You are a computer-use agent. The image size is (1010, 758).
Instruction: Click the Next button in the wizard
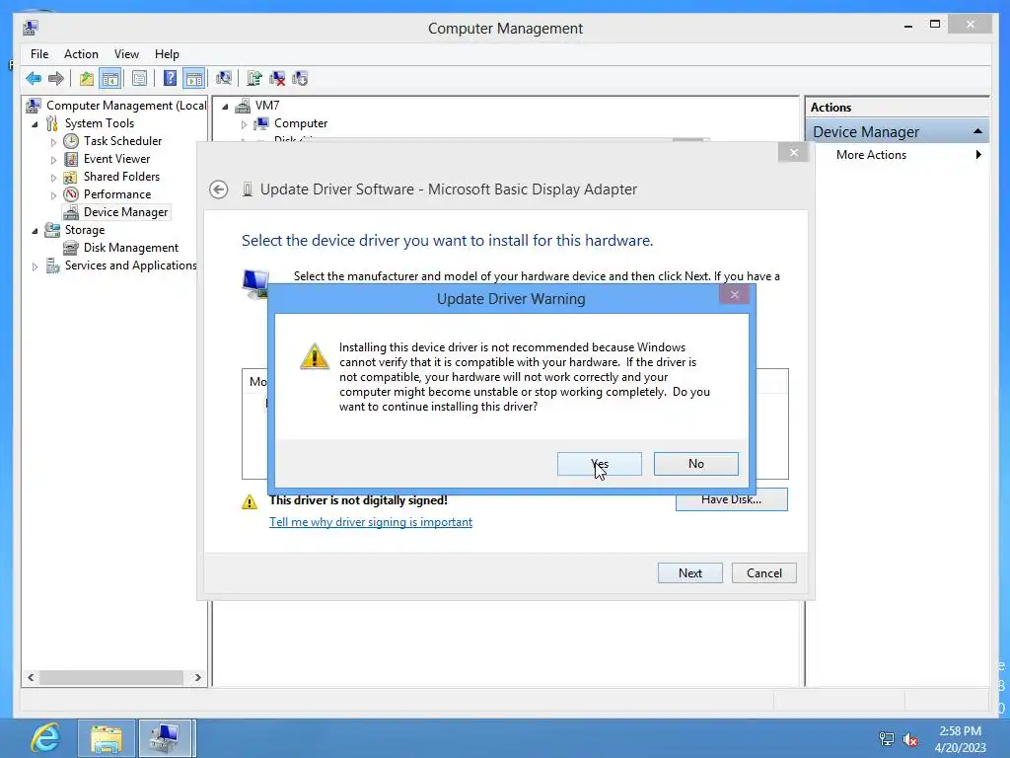pos(689,573)
